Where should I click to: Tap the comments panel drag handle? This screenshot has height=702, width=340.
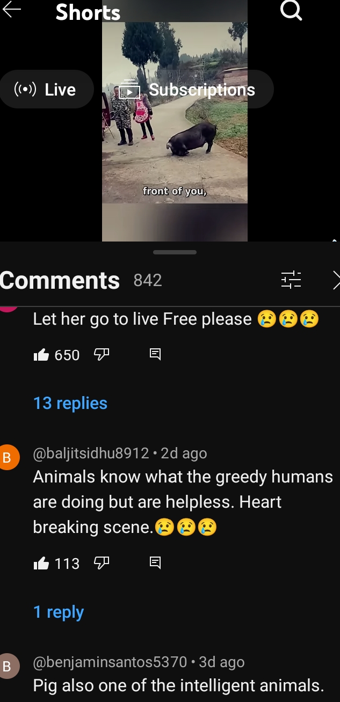pyautogui.click(x=175, y=252)
